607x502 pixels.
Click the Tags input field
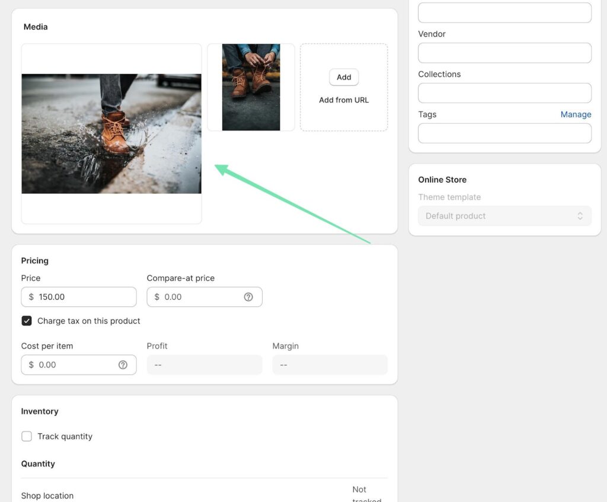[x=504, y=133]
